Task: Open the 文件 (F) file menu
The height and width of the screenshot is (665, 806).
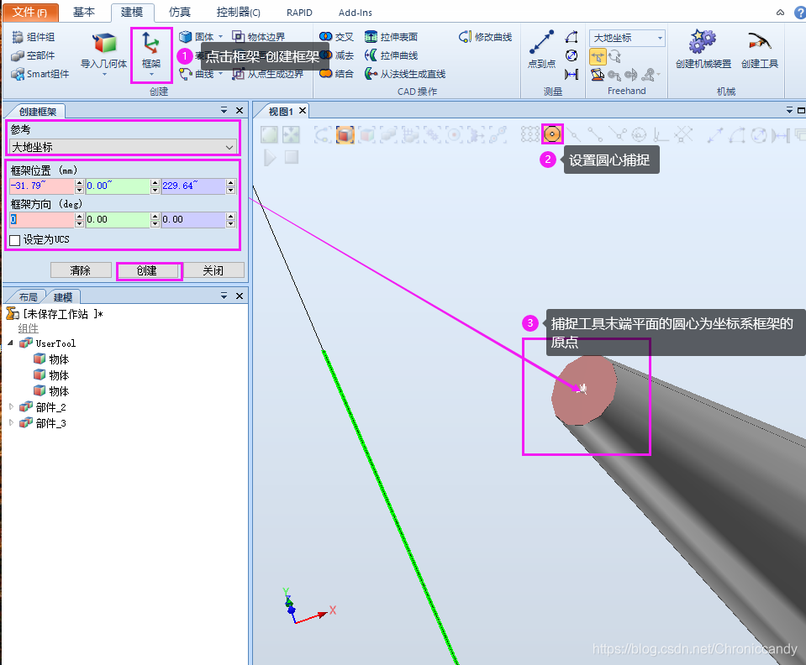Action: coord(29,12)
